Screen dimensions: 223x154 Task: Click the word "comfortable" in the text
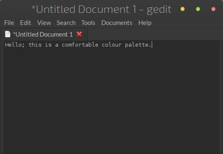pos(80,45)
